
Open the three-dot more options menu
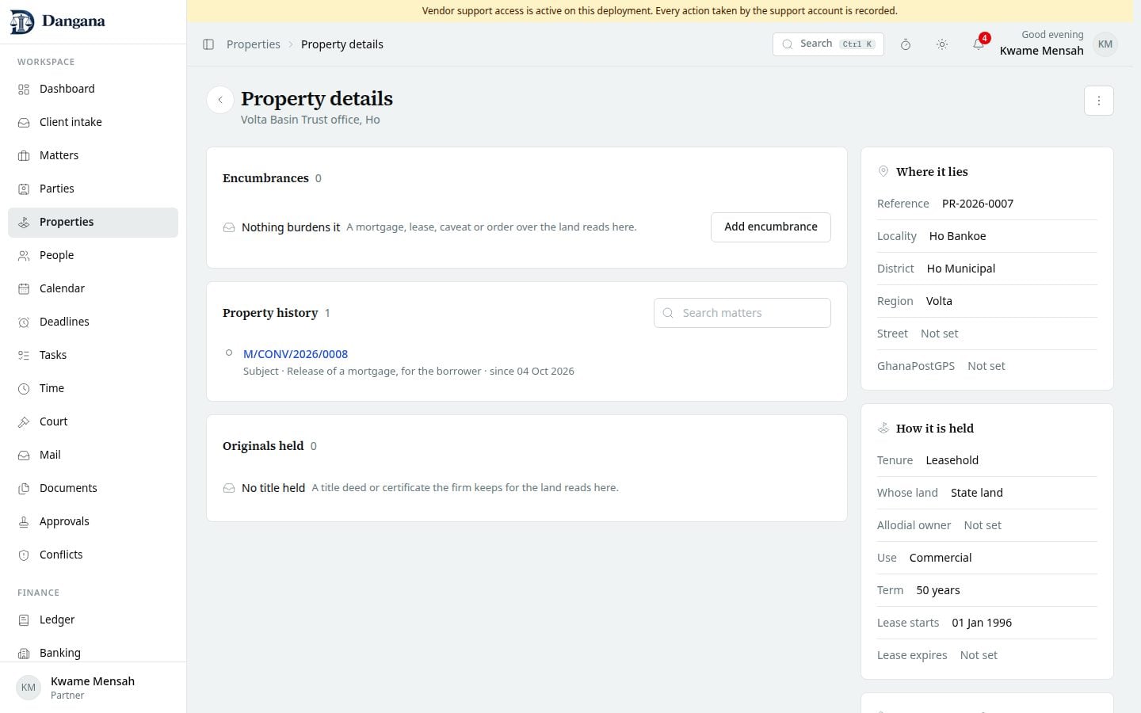click(x=1099, y=101)
